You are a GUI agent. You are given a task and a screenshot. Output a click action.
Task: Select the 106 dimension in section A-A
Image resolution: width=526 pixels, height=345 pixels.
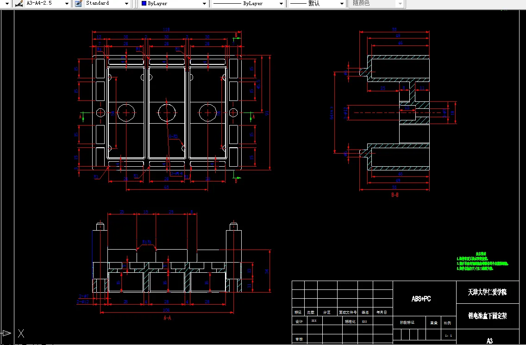(x=166, y=310)
